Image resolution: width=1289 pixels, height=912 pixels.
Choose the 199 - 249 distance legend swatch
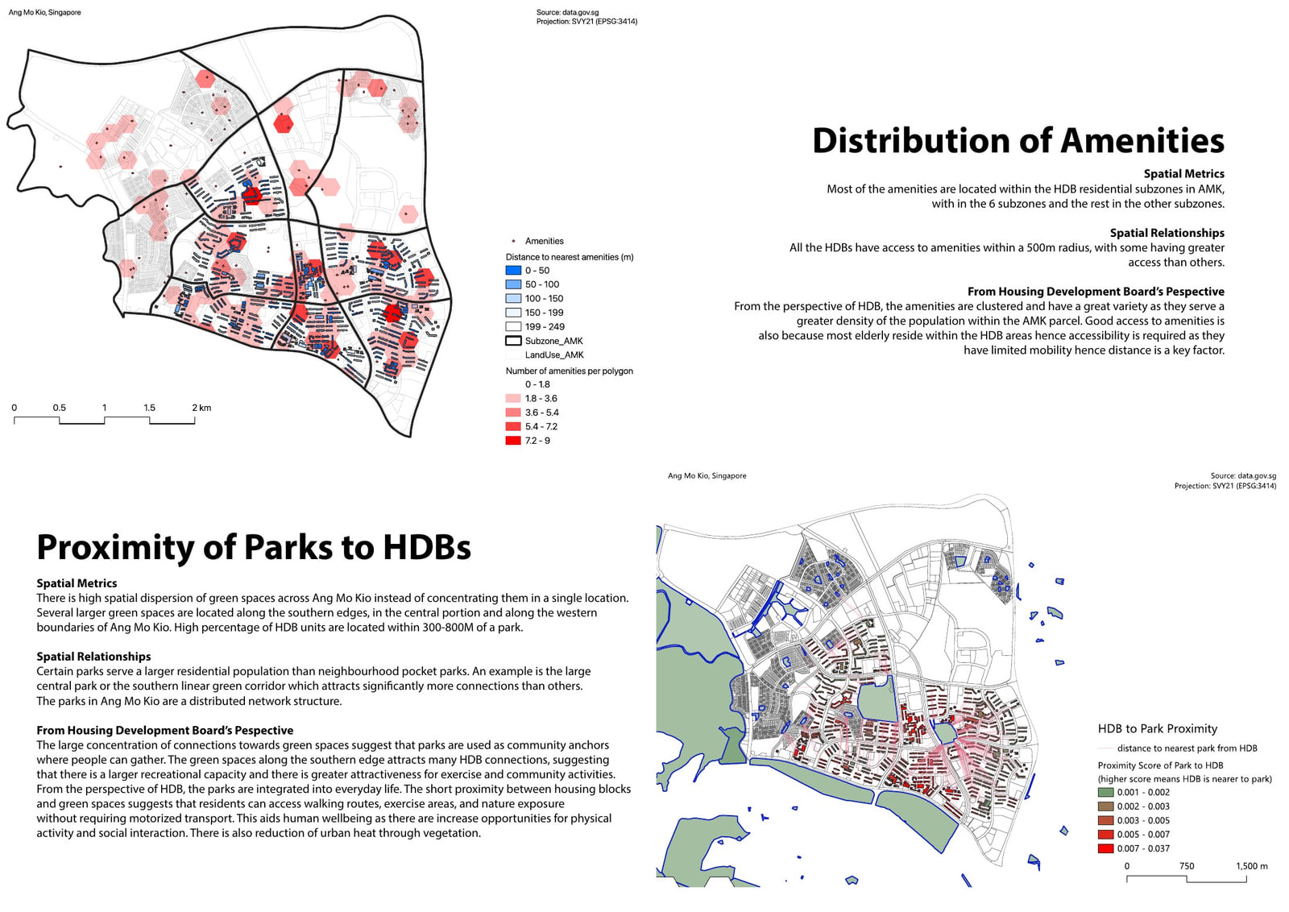pos(513,327)
